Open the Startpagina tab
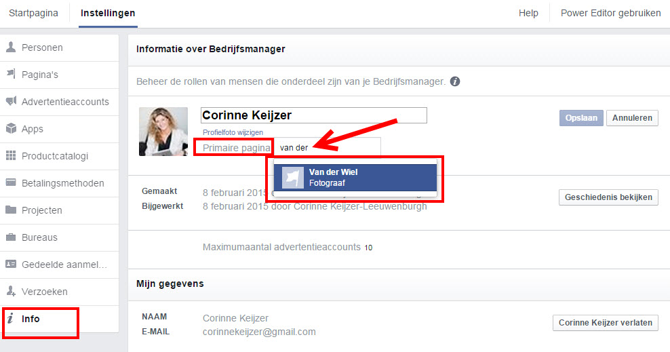The width and height of the screenshot is (670, 352). point(33,13)
